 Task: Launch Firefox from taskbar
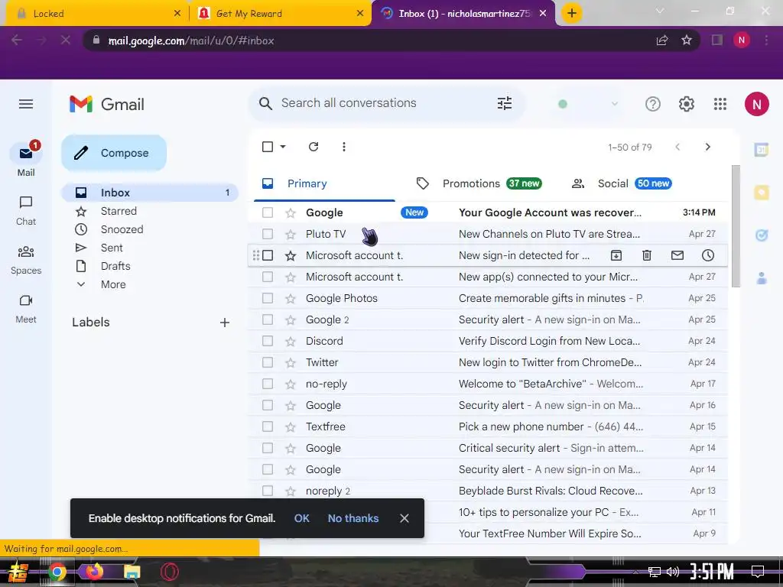pos(94,572)
